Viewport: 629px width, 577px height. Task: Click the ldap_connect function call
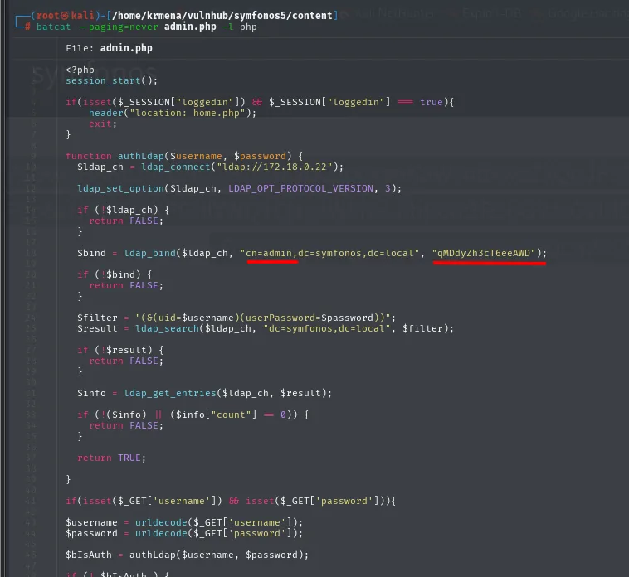point(176,167)
